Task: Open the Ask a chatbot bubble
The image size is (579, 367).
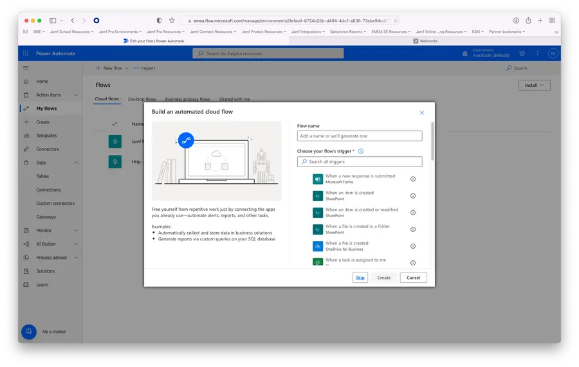Action: (x=29, y=332)
